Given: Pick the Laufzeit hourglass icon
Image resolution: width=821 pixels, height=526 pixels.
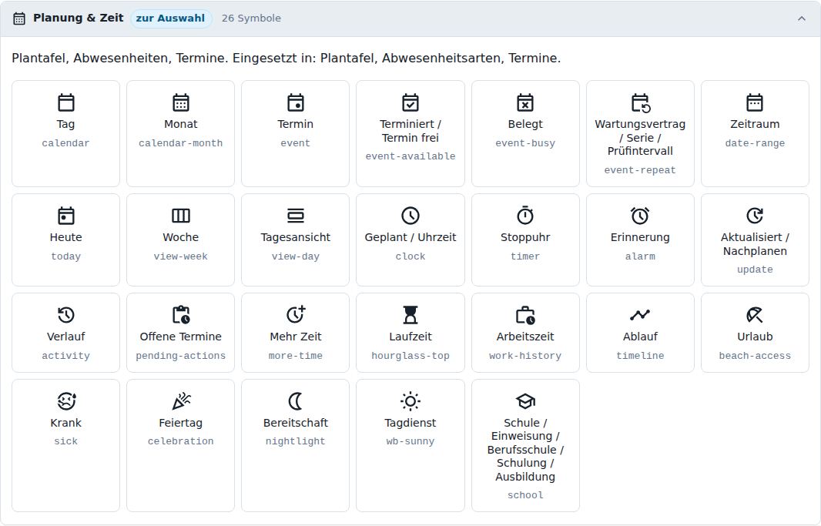Looking at the screenshot, I should [410, 315].
